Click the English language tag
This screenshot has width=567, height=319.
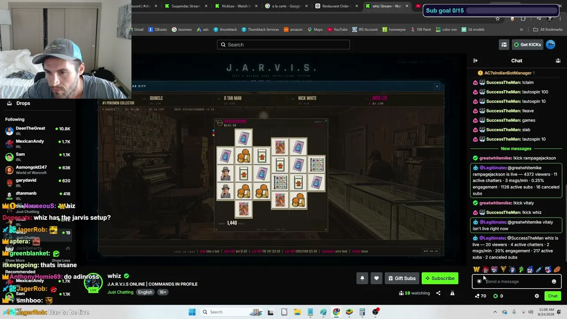pos(145,292)
